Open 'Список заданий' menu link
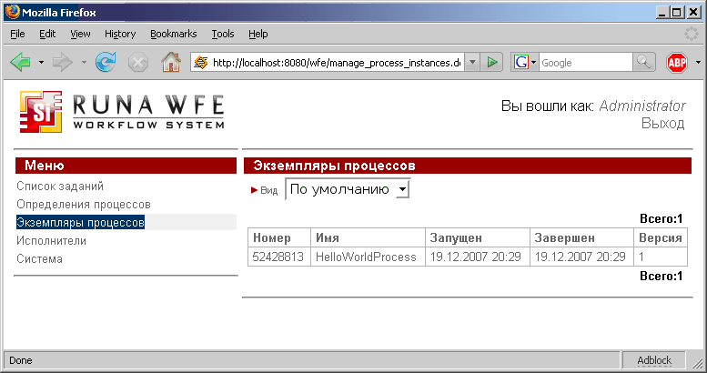This screenshot has height=373, width=707. pos(60,186)
